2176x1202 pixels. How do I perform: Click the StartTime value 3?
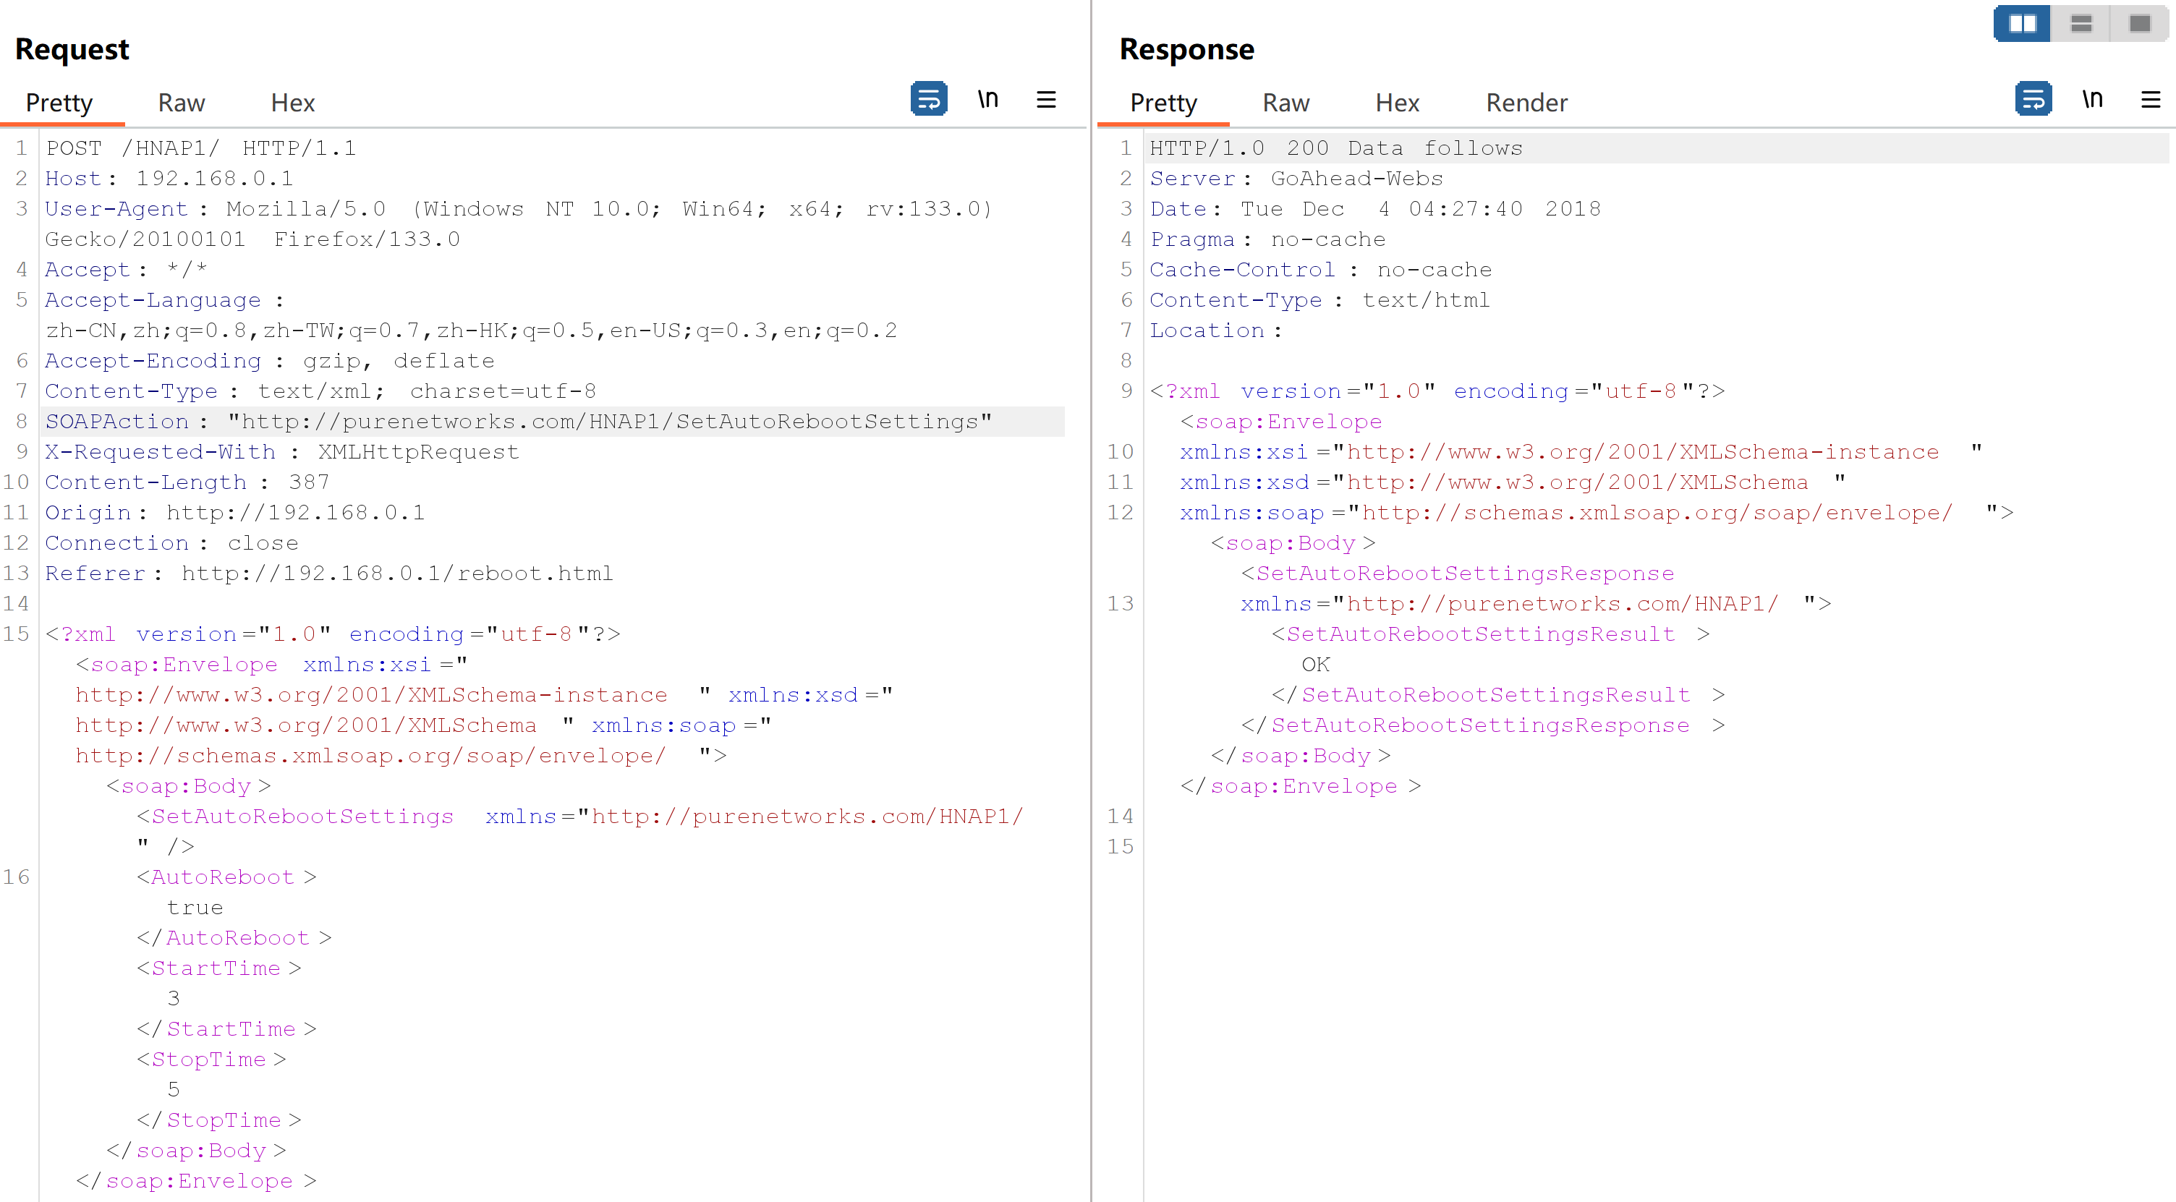(174, 999)
